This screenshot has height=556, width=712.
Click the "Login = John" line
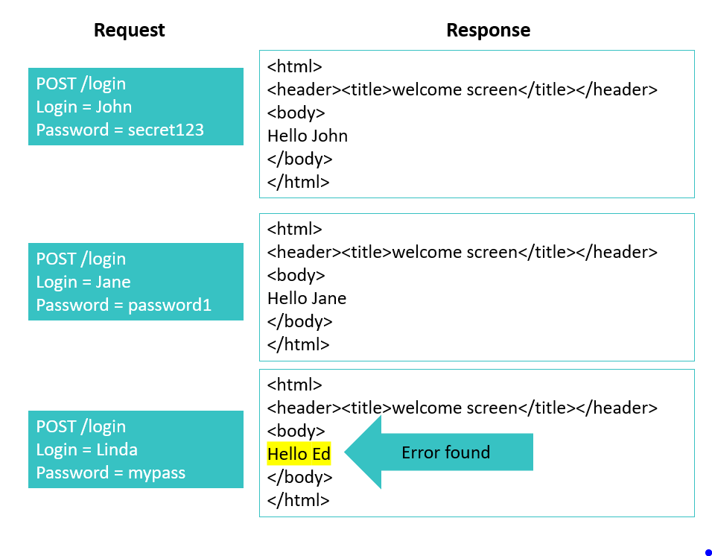(84, 107)
